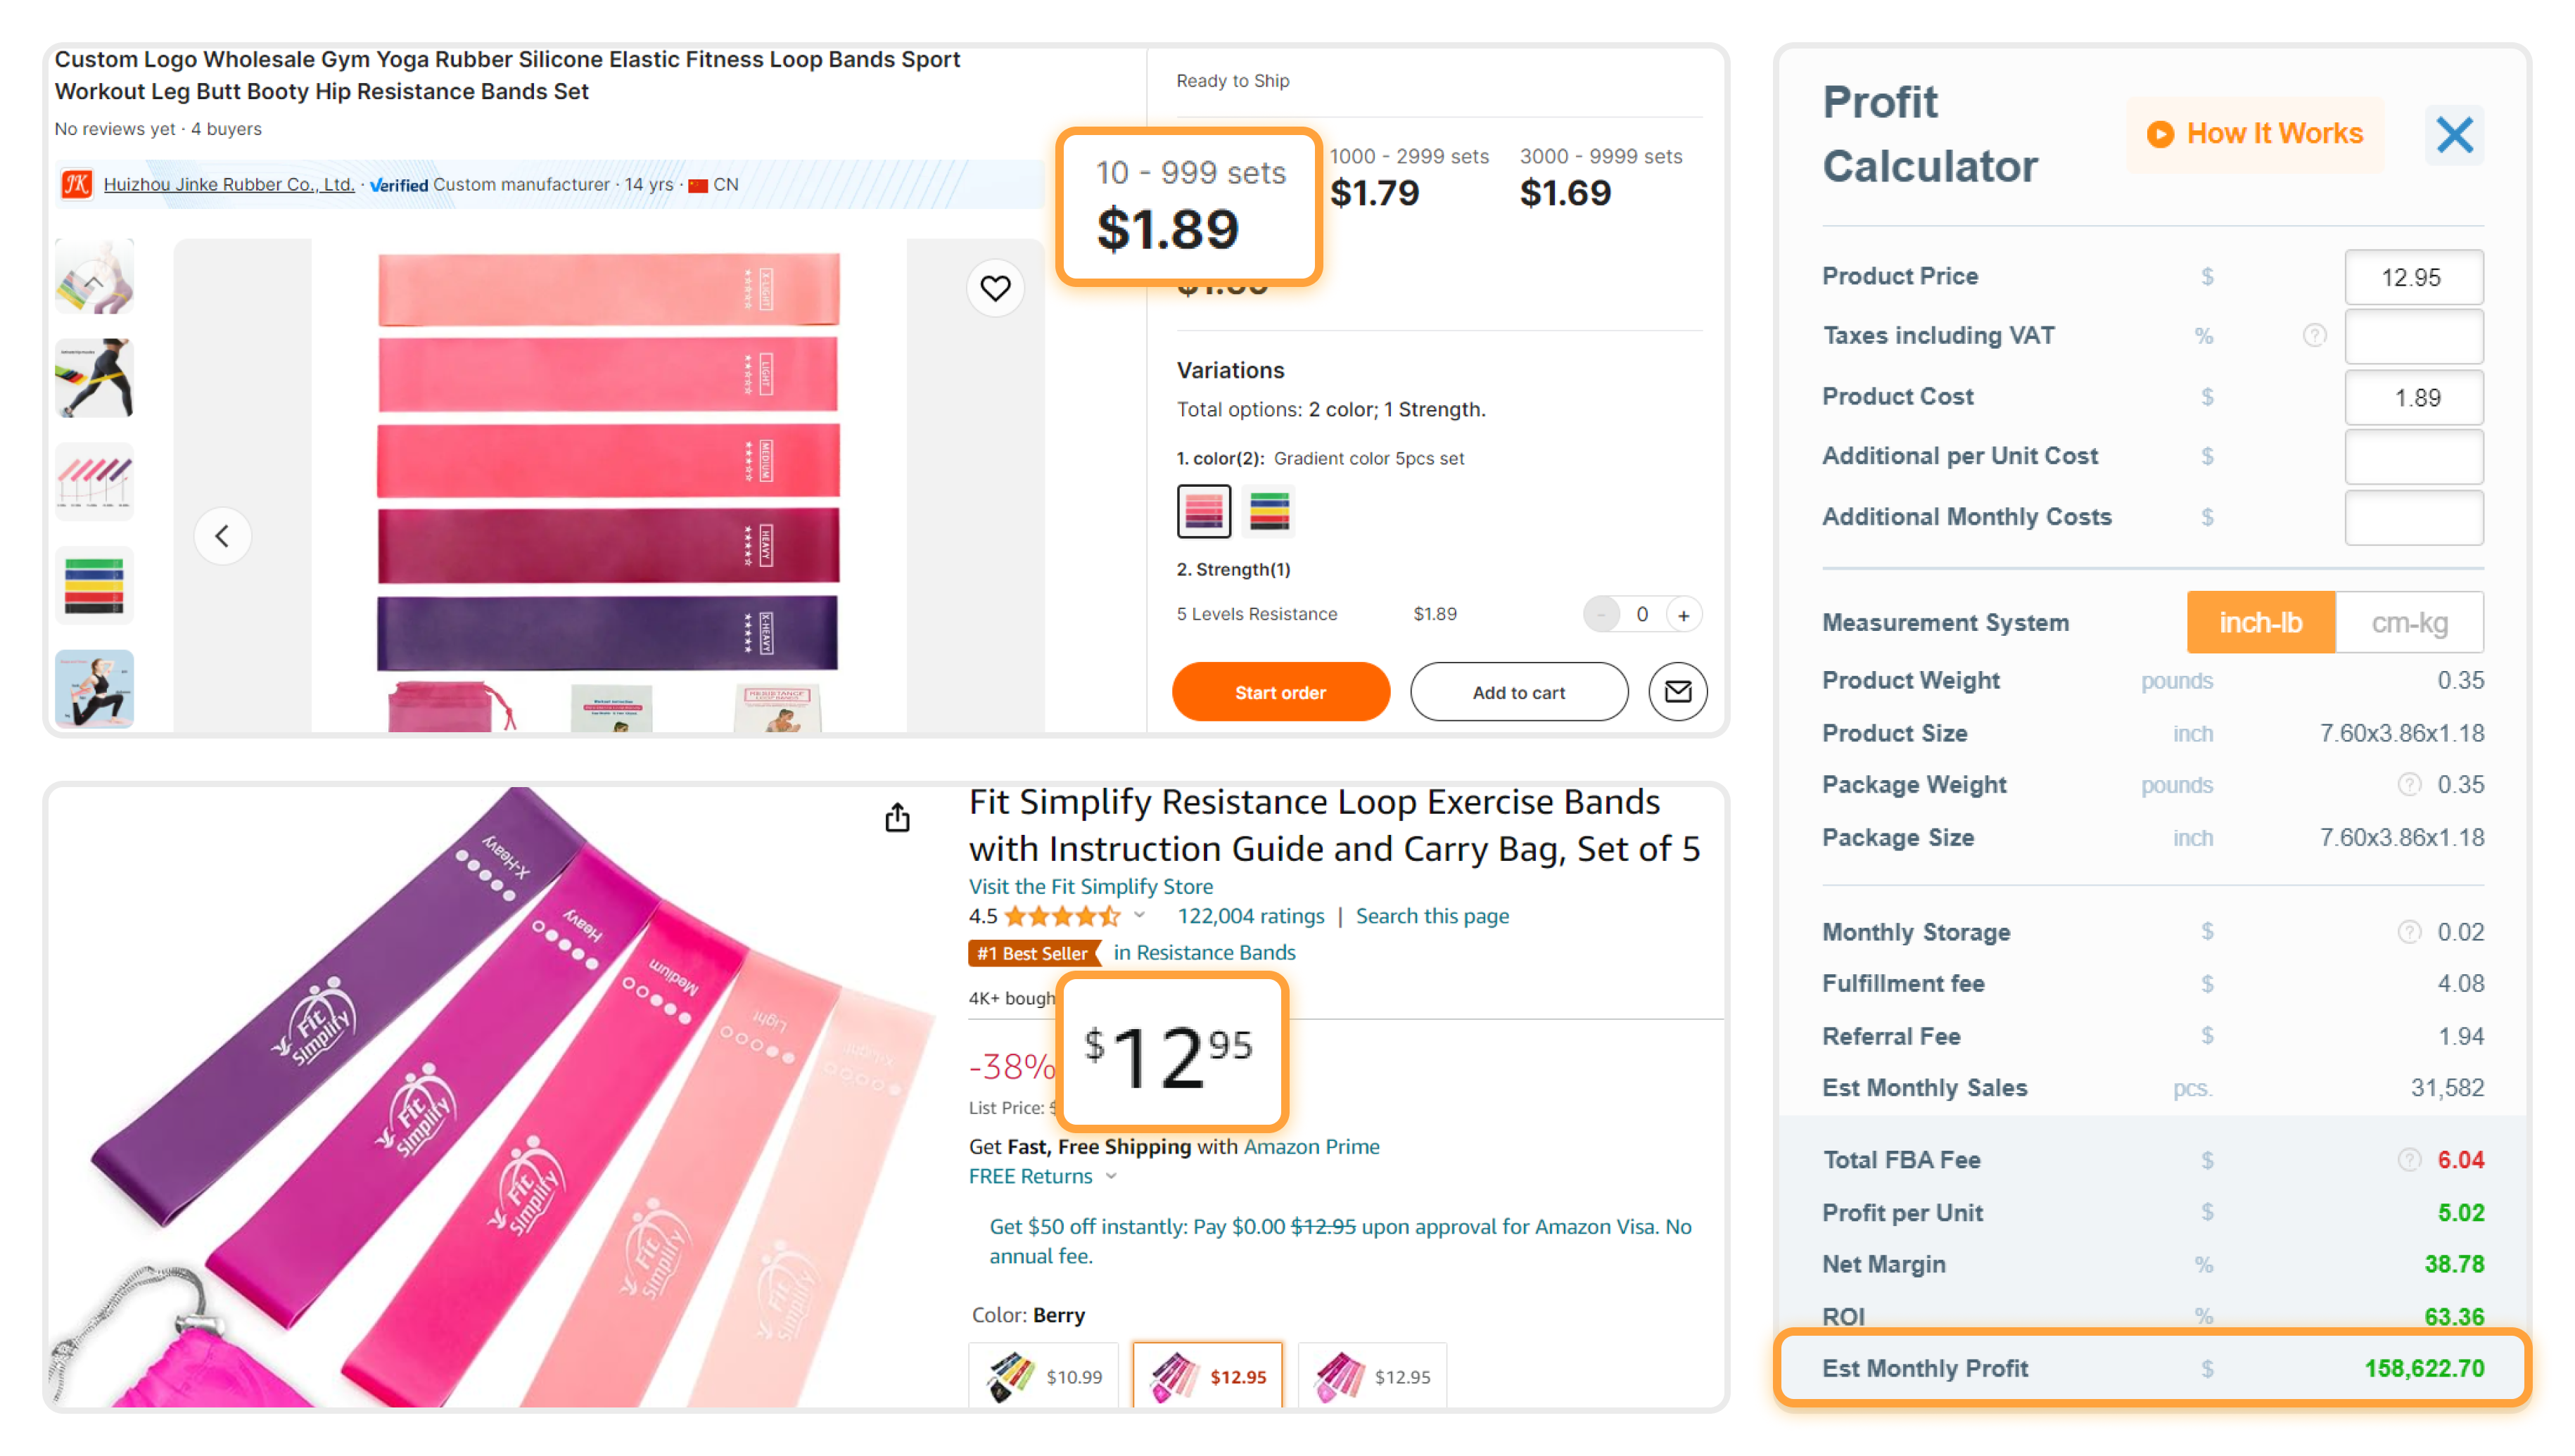
Task: Close the Profit Calculator panel
Action: tap(2453, 134)
